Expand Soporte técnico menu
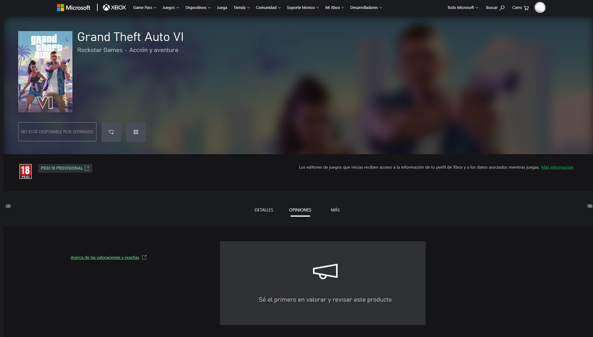 pos(303,8)
